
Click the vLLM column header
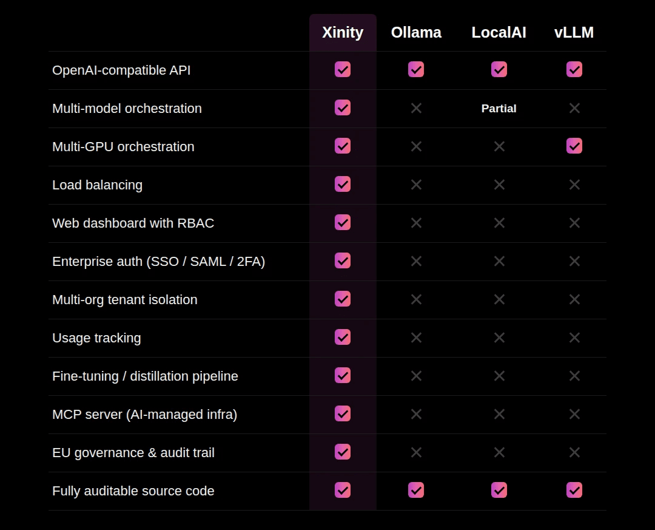574,33
